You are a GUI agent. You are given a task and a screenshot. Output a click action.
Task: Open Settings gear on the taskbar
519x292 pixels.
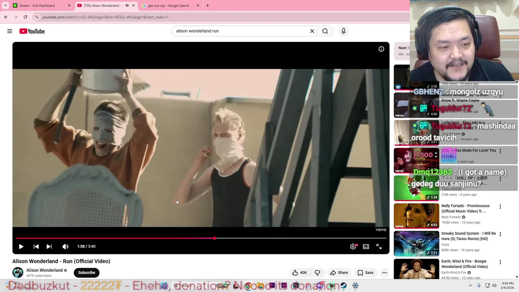click(355, 286)
